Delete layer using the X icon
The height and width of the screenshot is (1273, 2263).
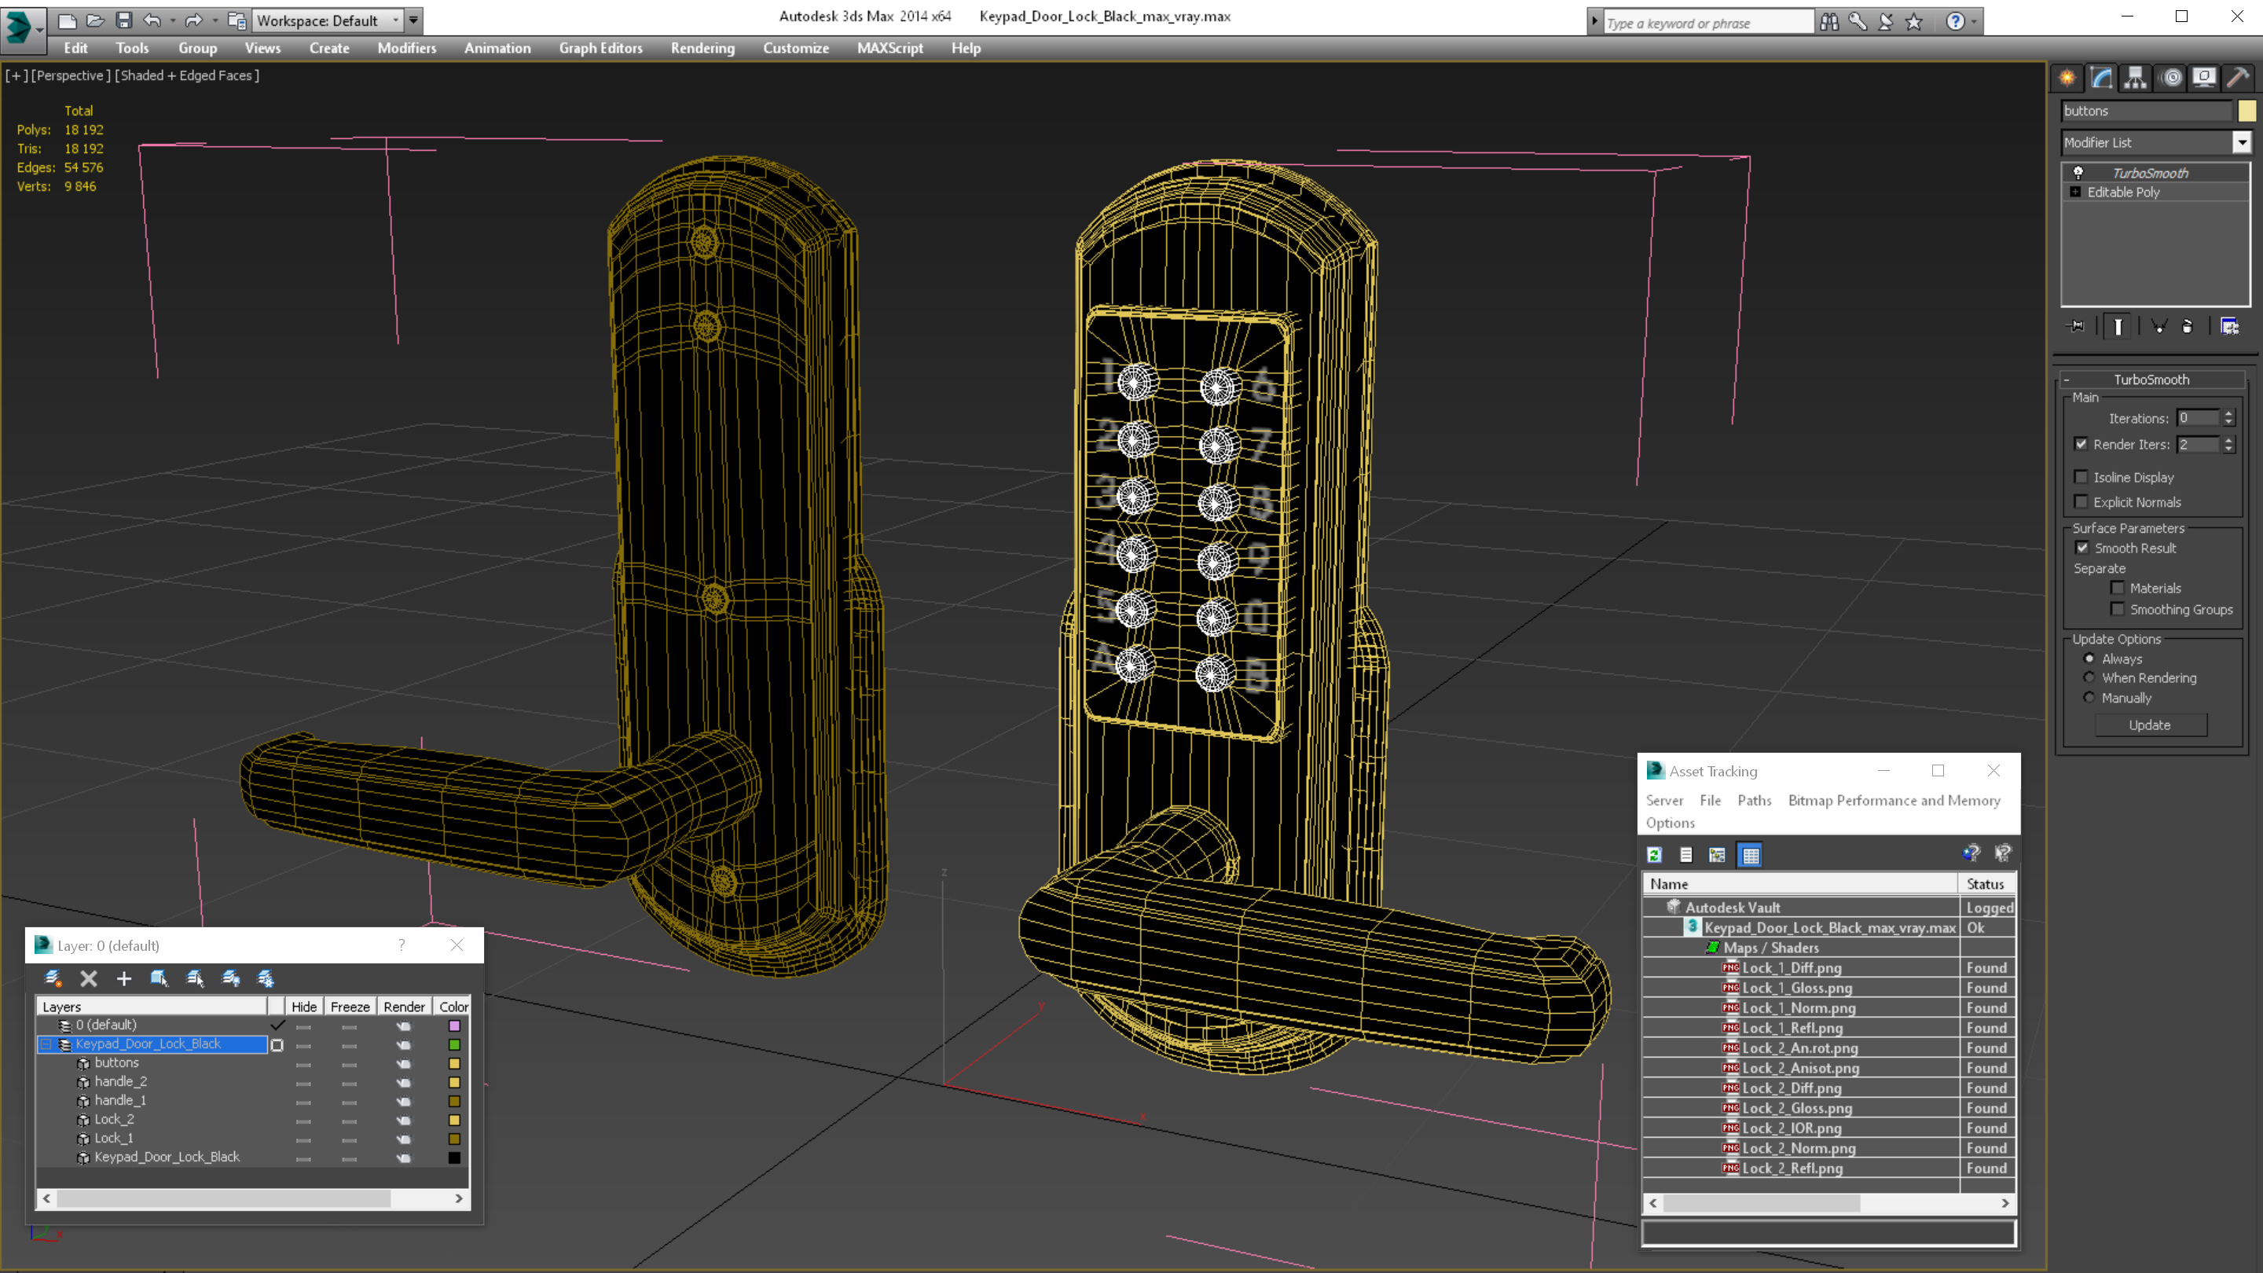(x=89, y=978)
